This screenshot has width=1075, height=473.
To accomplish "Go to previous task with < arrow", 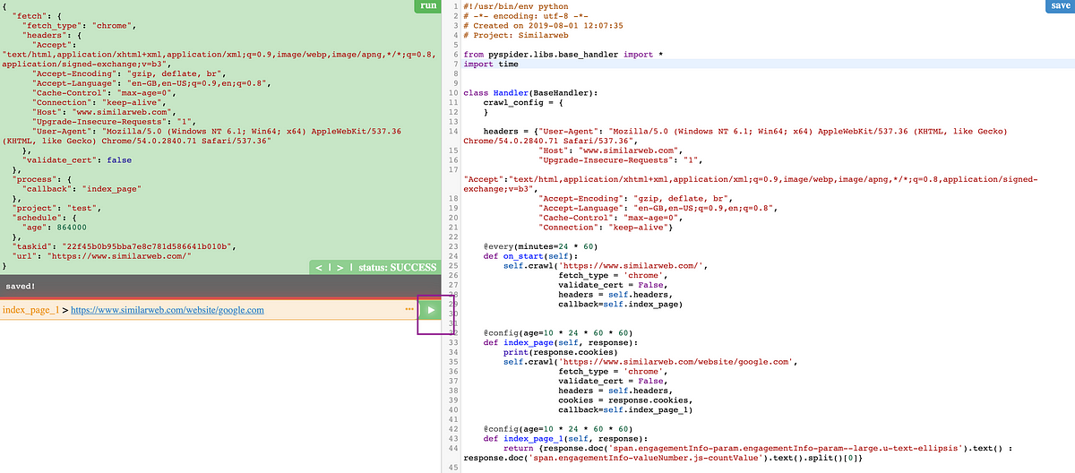I will [x=317, y=267].
